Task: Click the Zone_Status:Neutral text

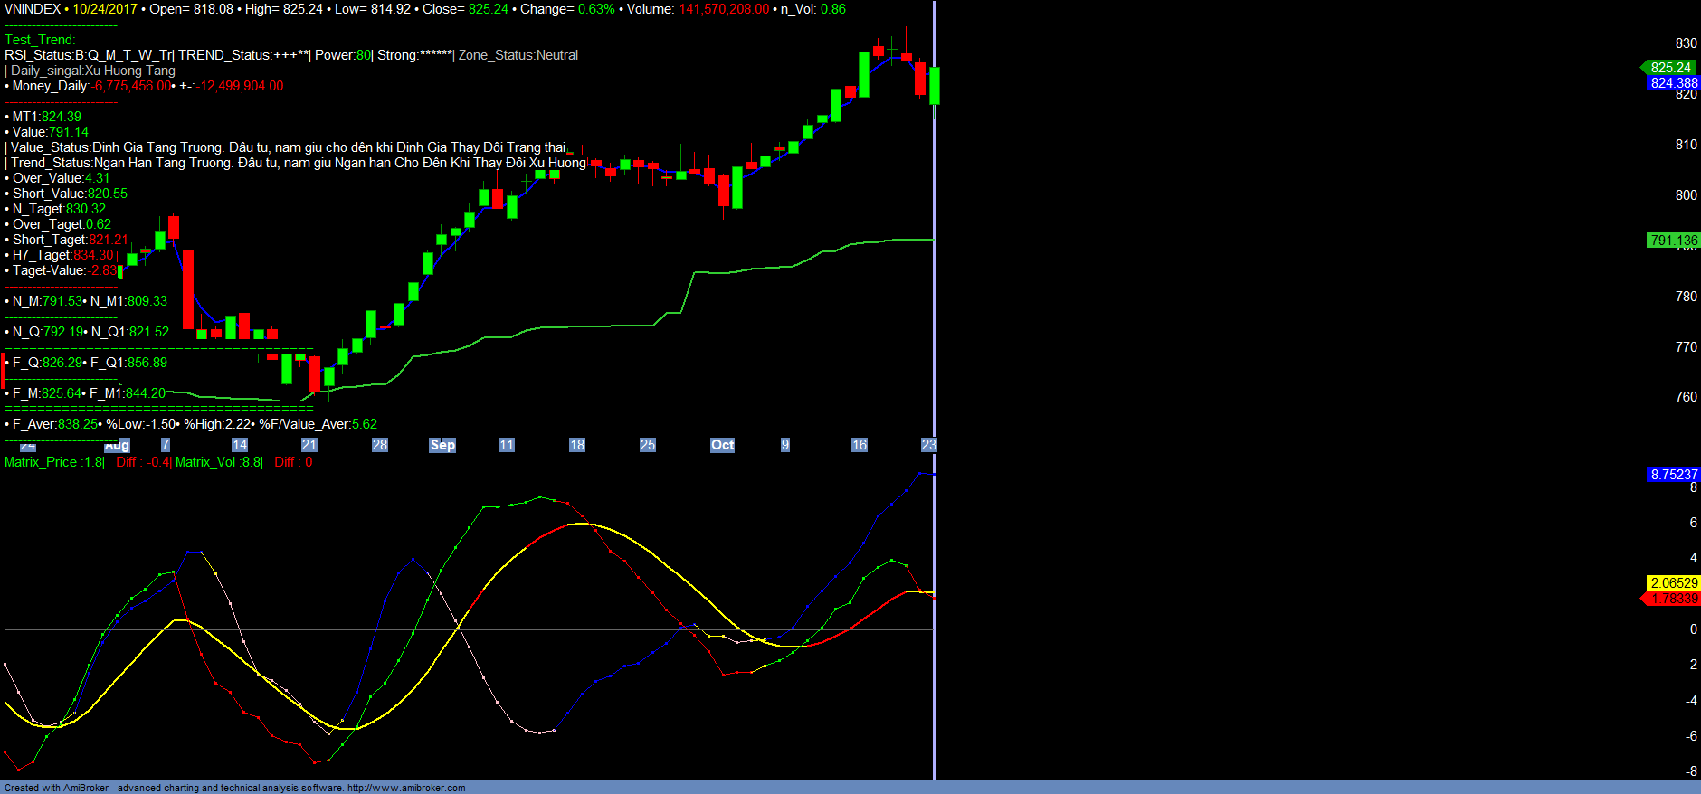Action: [x=518, y=55]
